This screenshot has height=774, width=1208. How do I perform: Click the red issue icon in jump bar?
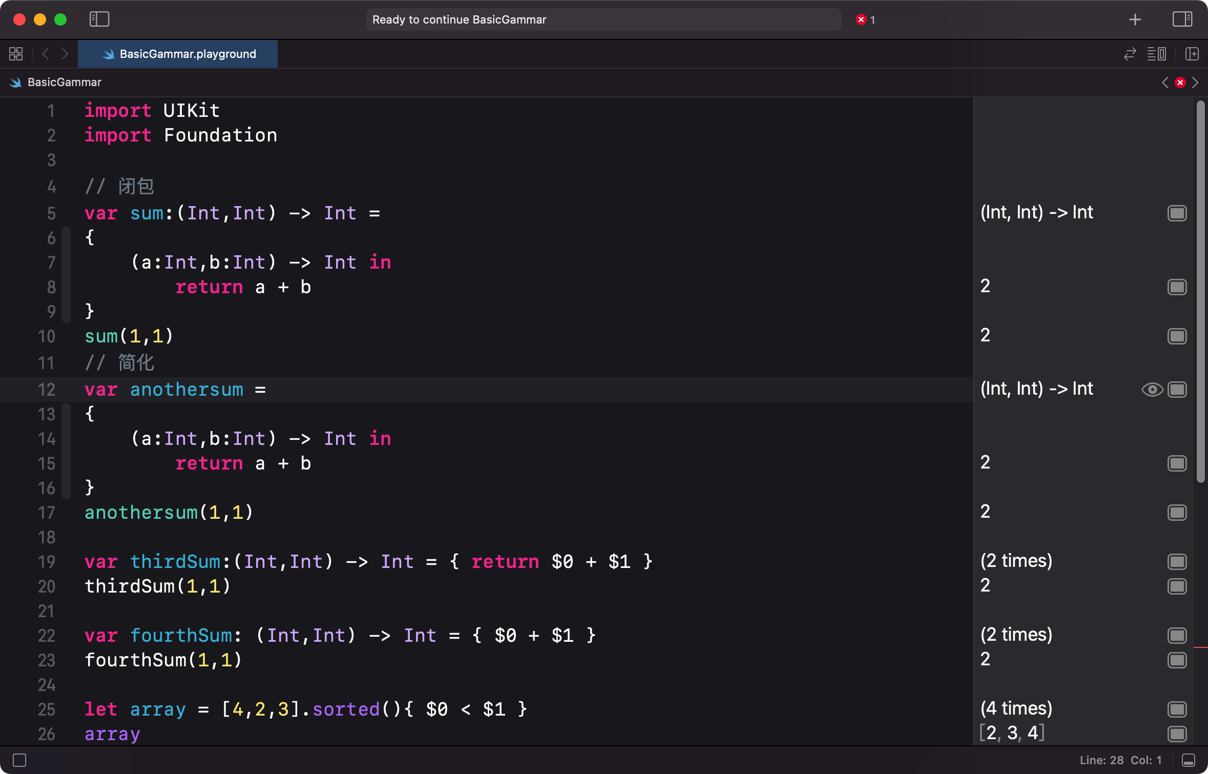pos(1180,83)
